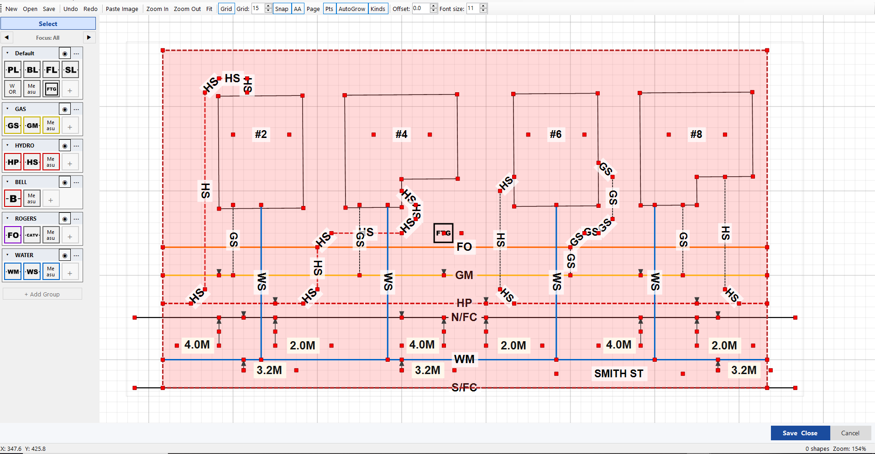Open options menu for WATER group
Image resolution: width=875 pixels, height=454 pixels.
click(77, 256)
